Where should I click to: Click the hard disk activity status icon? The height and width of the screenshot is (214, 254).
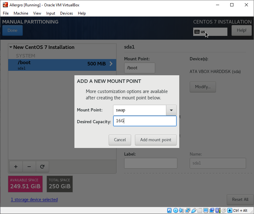(169, 211)
